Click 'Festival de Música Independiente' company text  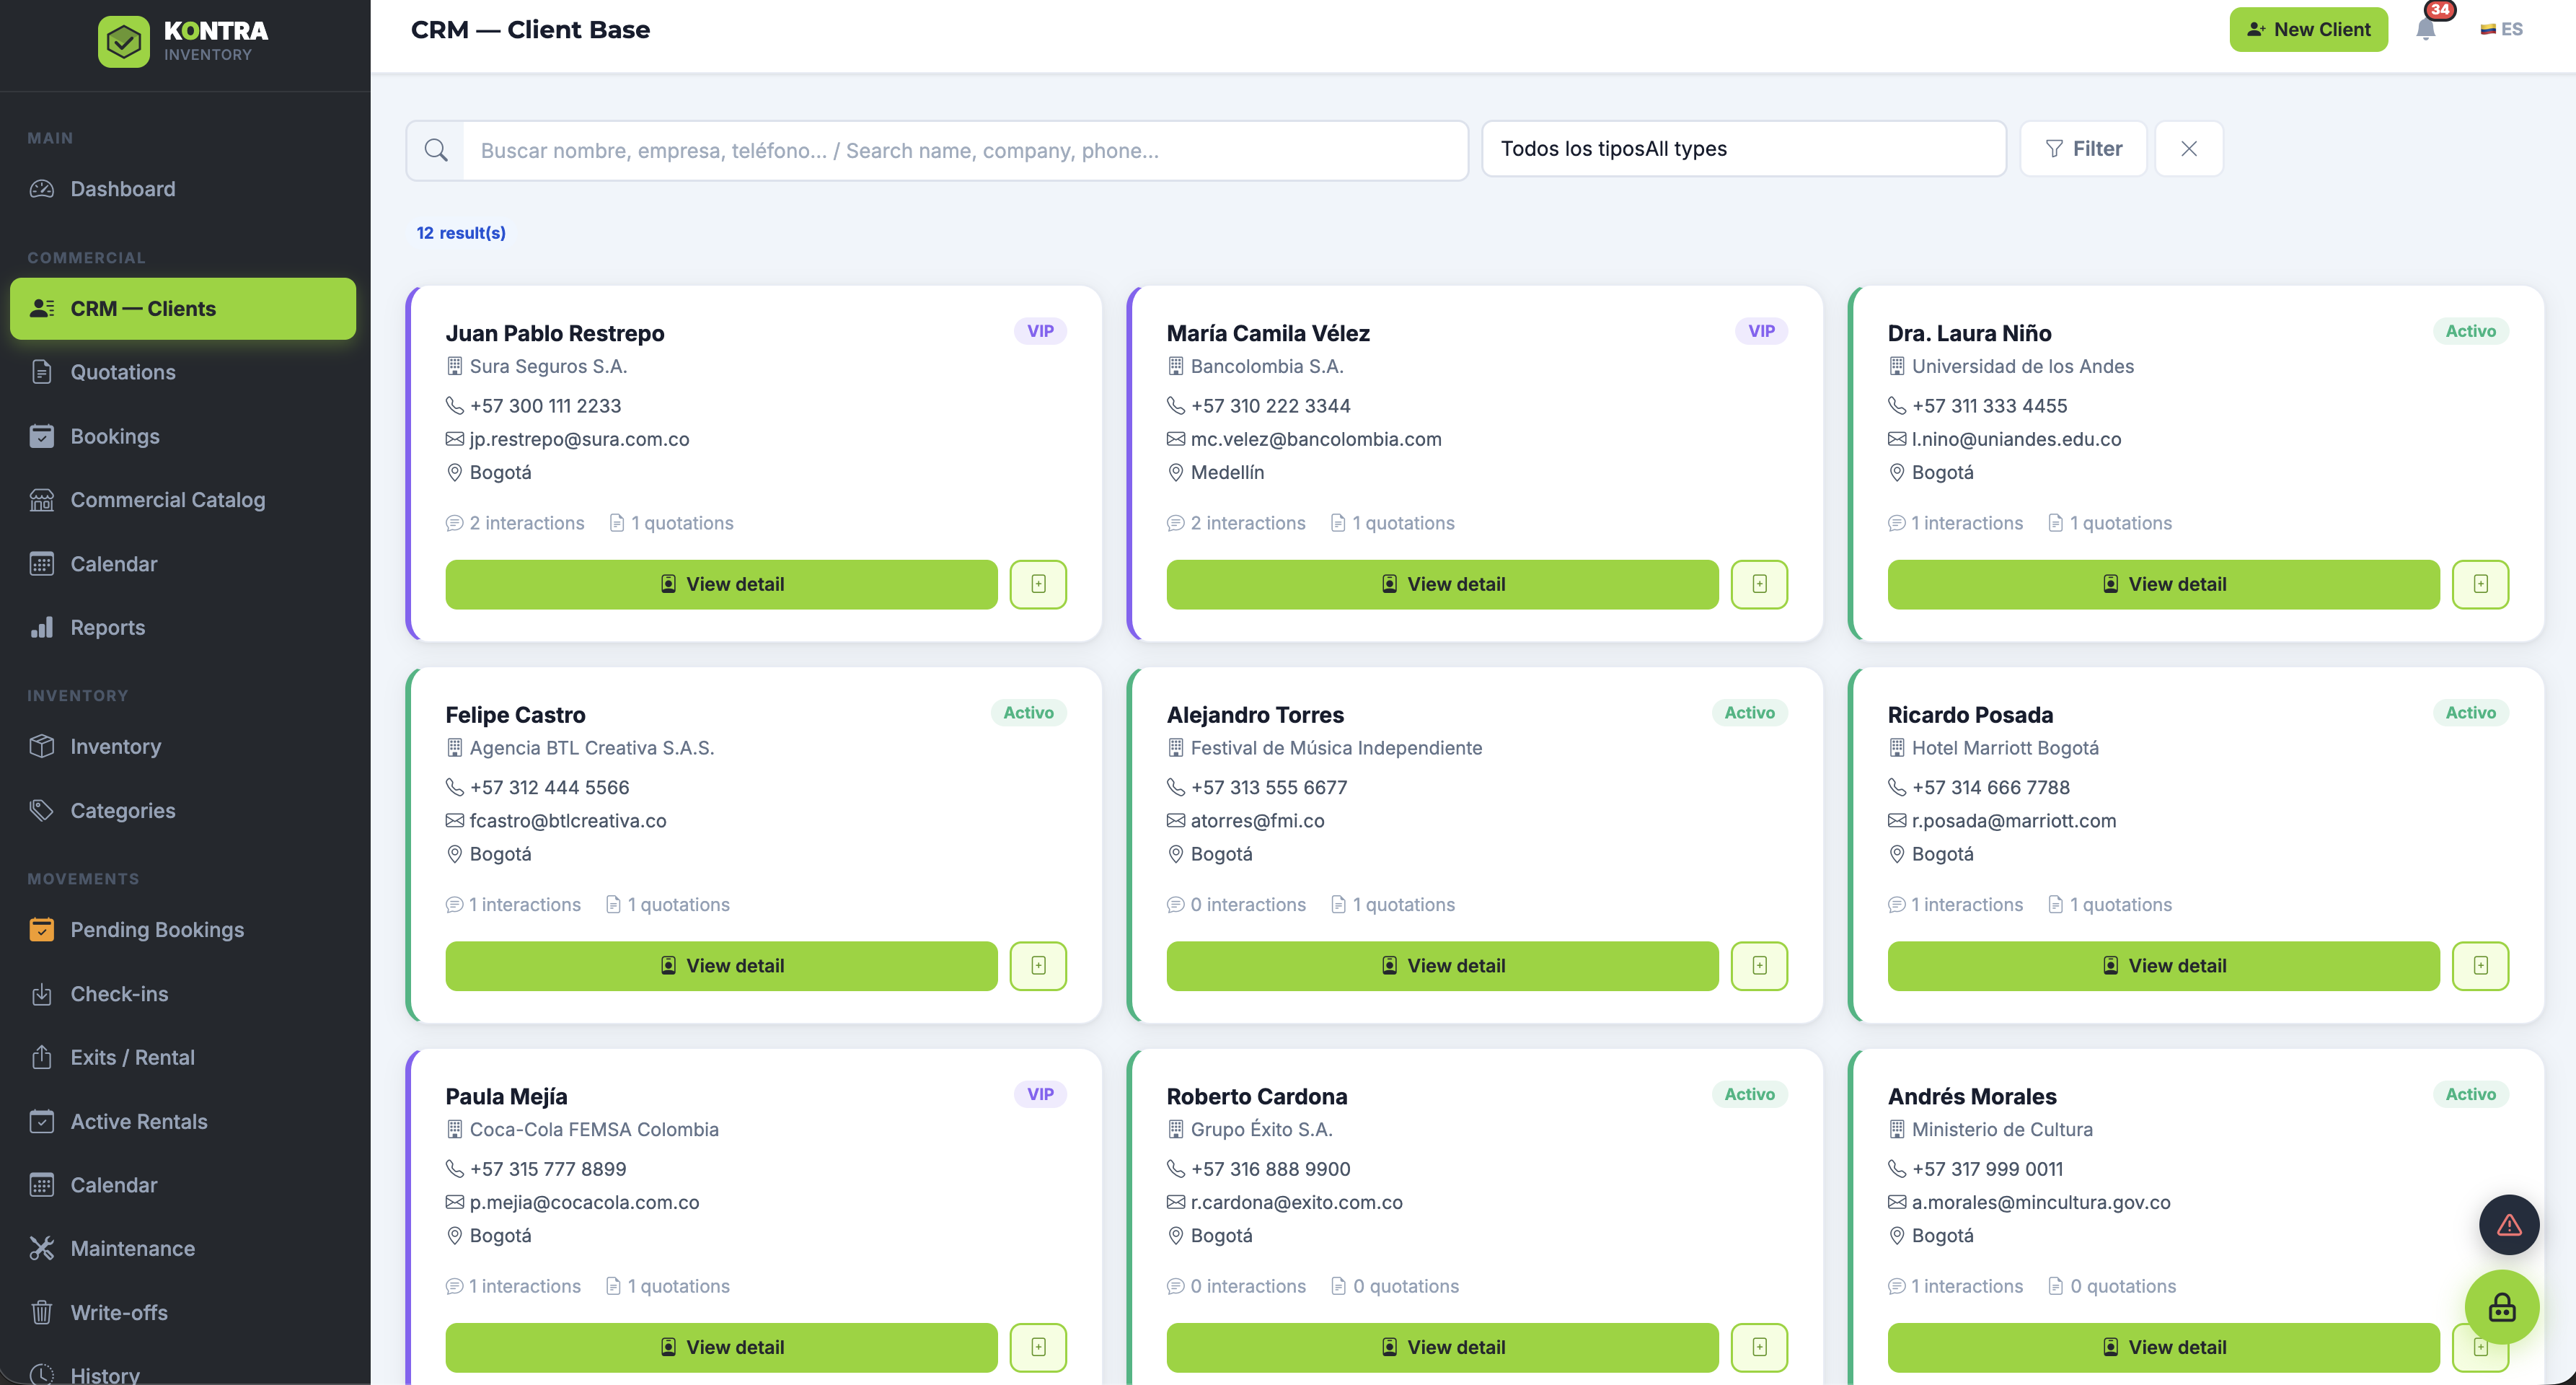coord(1336,747)
